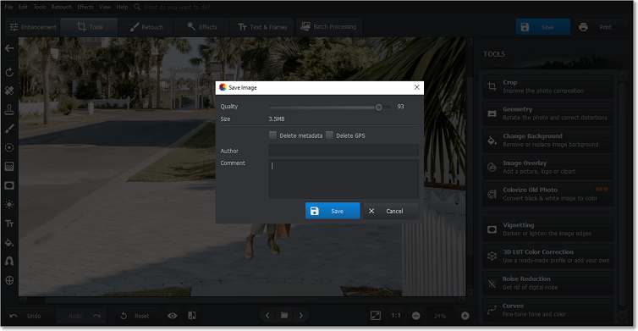This screenshot has width=638, height=331.
Task: Toggle the eye preview original icon
Action: [172, 316]
